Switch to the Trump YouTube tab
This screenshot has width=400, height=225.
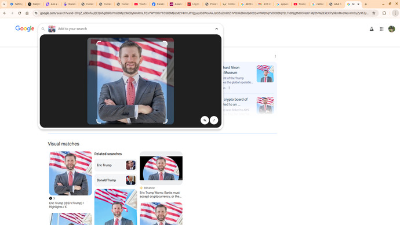coord(300,4)
